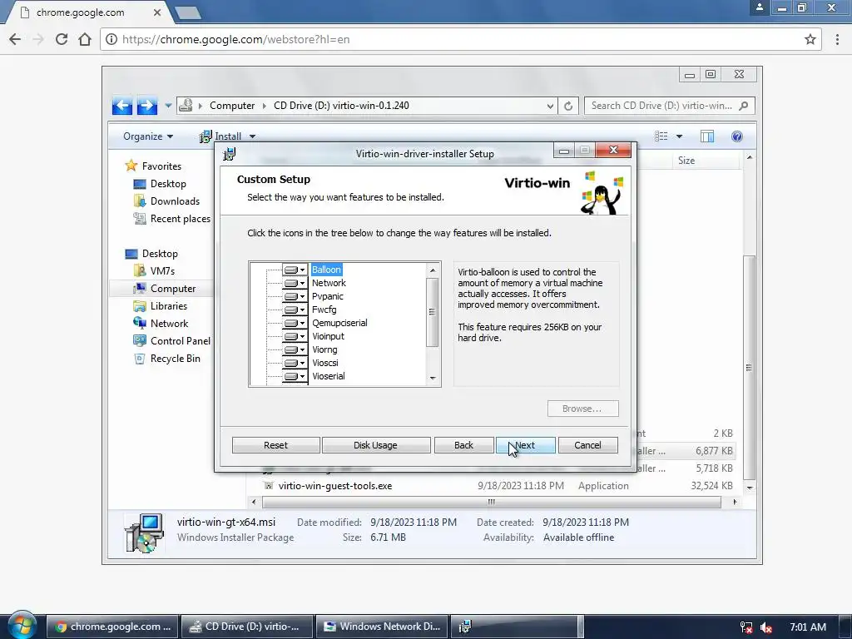The image size is (852, 639).
Task: Bookmark this page with the star icon
Action: coord(810,39)
